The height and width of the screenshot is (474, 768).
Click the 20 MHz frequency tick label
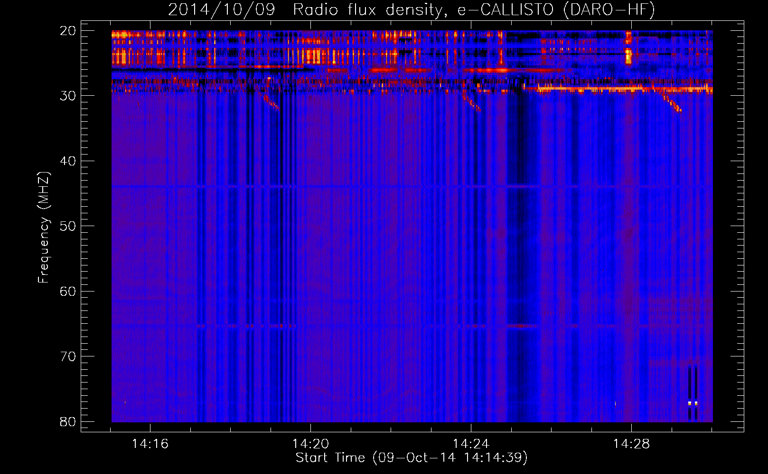68,31
